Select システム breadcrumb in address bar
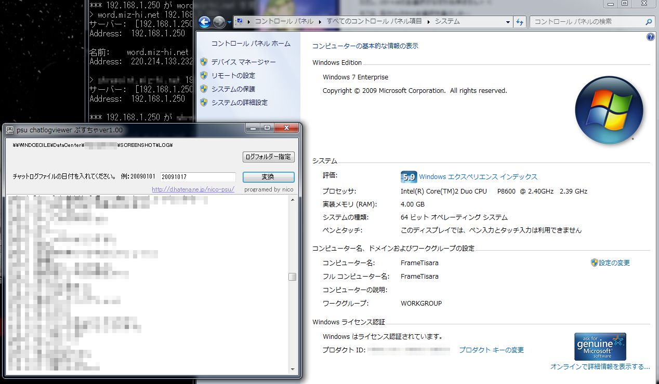659x384 pixels. (447, 22)
